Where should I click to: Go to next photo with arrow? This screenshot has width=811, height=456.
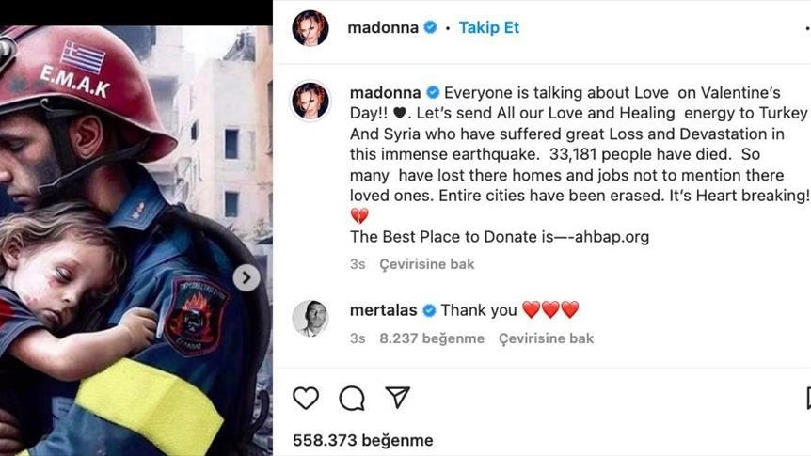point(246,278)
